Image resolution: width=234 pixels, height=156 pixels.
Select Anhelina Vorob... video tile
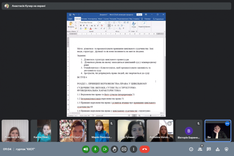coord(160,131)
